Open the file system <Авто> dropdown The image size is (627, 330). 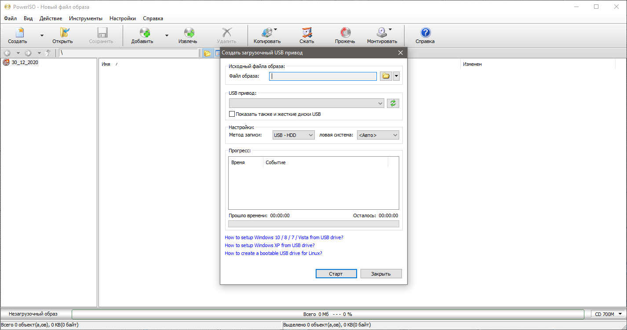(378, 135)
